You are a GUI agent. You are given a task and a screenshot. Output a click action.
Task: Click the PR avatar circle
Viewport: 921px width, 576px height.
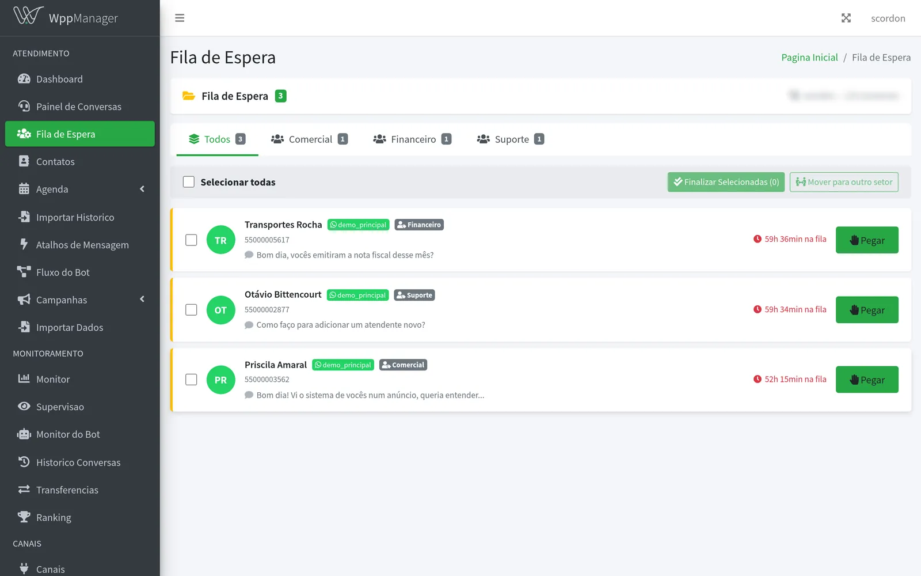tap(220, 380)
